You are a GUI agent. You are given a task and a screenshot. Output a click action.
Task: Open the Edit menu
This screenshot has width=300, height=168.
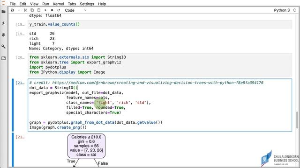[x=23, y=4]
